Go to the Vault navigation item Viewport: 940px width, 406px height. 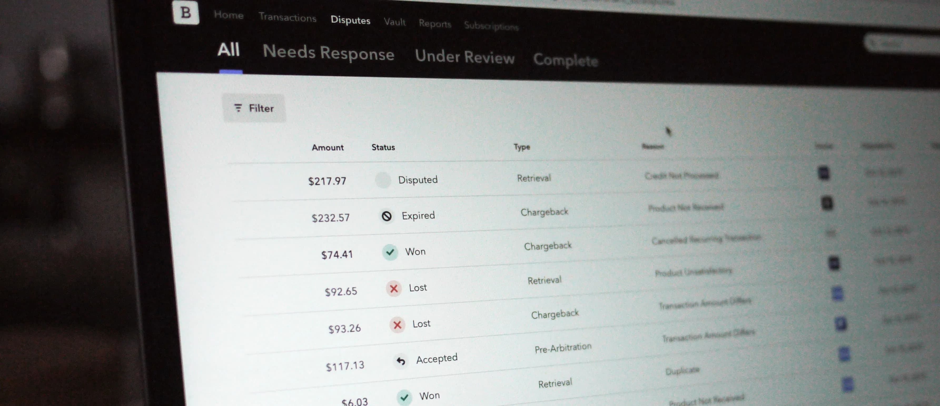(x=394, y=22)
